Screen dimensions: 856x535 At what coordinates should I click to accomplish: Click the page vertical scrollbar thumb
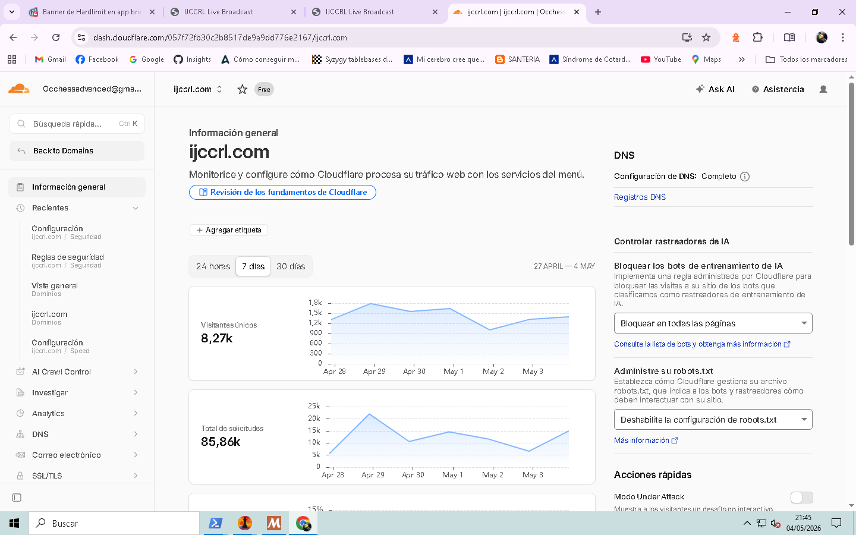pyautogui.click(x=851, y=163)
